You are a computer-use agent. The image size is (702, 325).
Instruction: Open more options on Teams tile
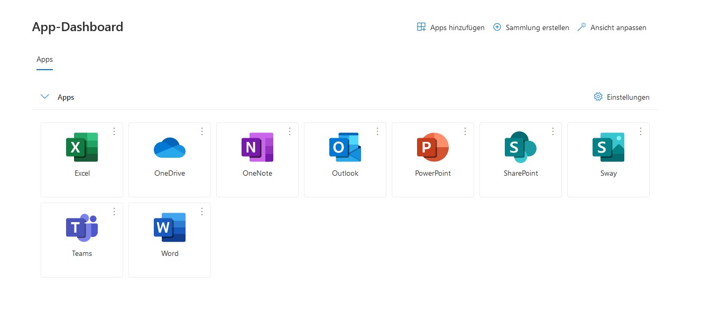pyautogui.click(x=114, y=212)
